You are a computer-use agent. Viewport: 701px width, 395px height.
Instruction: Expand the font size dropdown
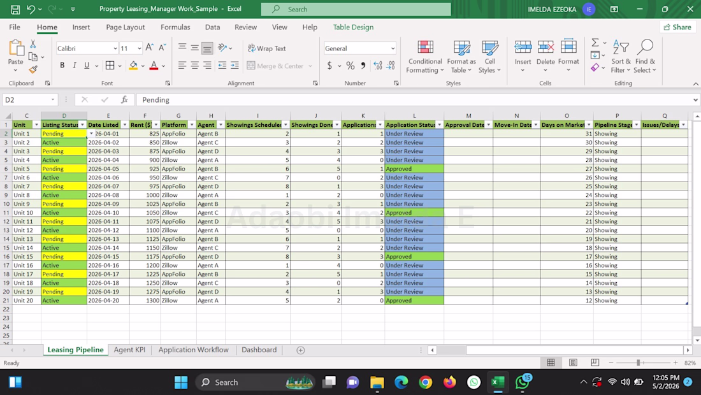click(x=140, y=48)
